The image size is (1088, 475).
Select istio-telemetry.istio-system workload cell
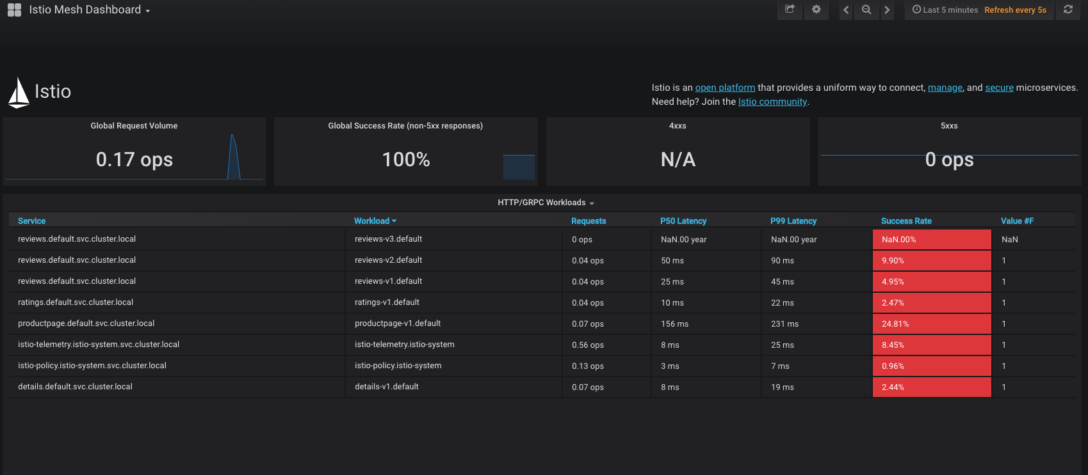(x=454, y=345)
